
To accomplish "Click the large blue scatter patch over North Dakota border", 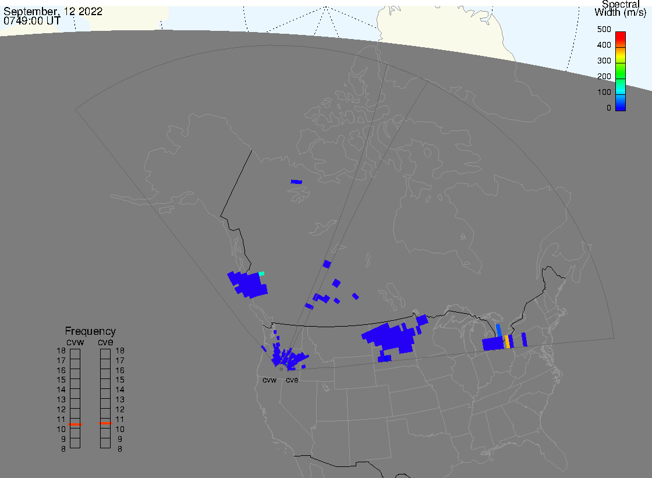I will pos(389,338).
